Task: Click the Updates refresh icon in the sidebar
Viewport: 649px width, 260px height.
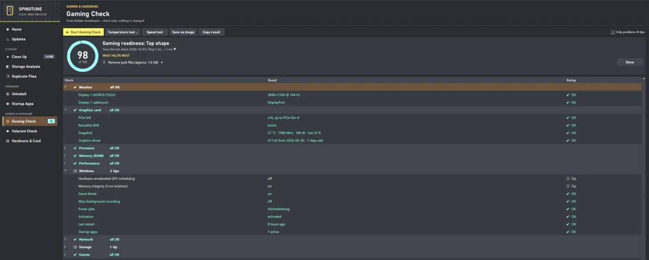Action: [8, 39]
